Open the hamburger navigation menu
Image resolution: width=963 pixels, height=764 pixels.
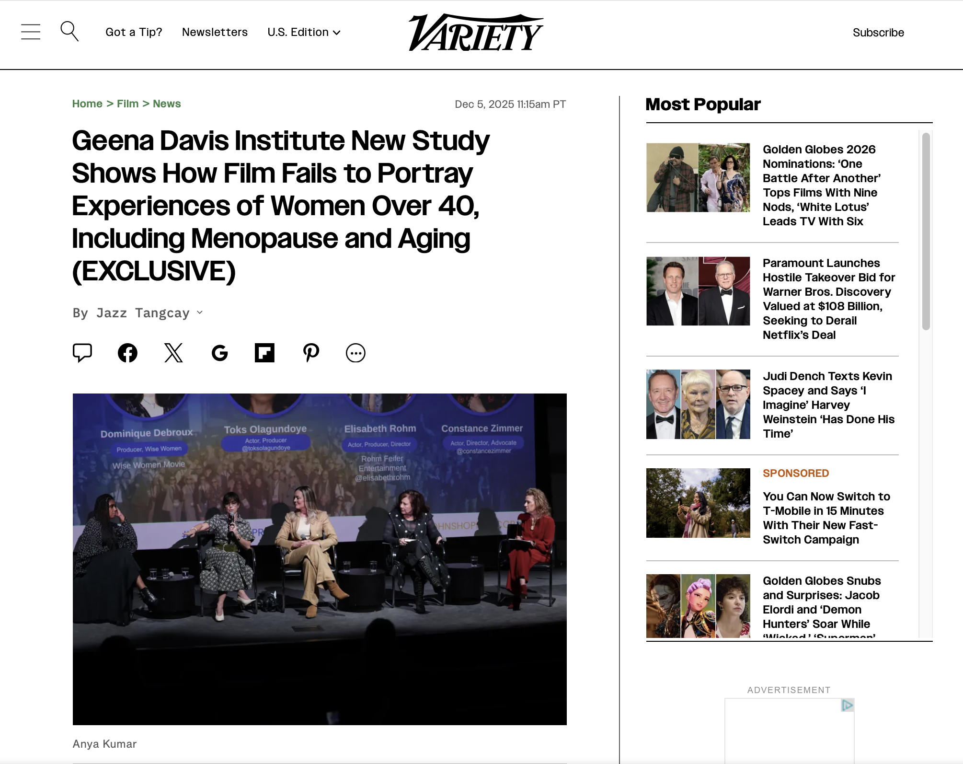(x=30, y=32)
